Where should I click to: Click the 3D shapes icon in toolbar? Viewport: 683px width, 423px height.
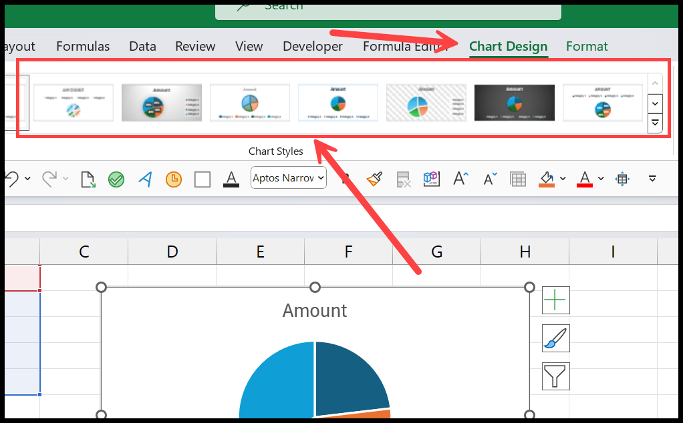coord(431,179)
